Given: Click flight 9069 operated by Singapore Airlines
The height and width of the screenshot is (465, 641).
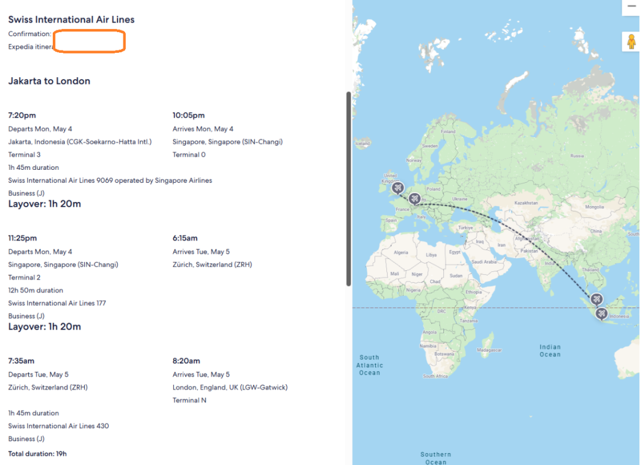Looking at the screenshot, I should tap(110, 181).
